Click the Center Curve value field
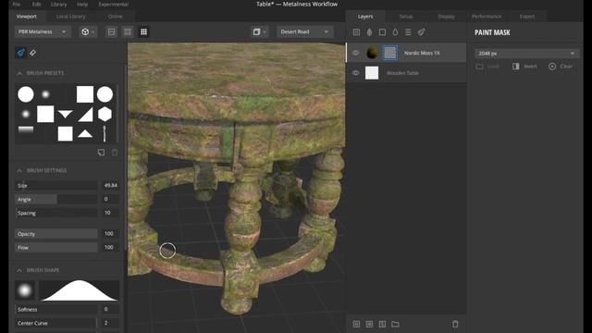 click(x=110, y=323)
